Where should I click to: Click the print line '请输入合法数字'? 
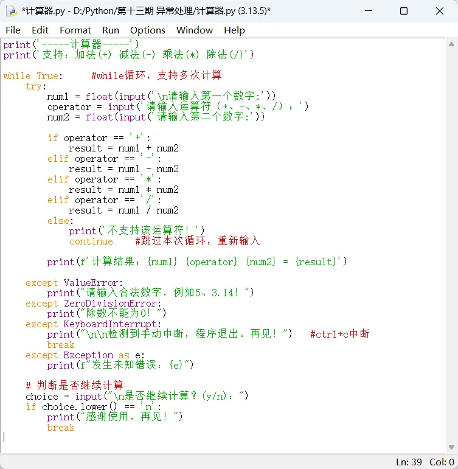click(x=150, y=293)
